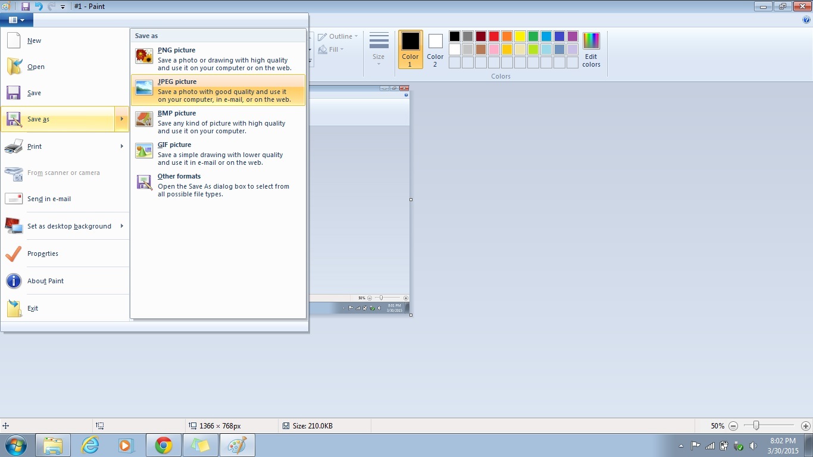813x457 pixels.
Task: Open Sticky Notes from the taskbar
Action: [201, 445]
